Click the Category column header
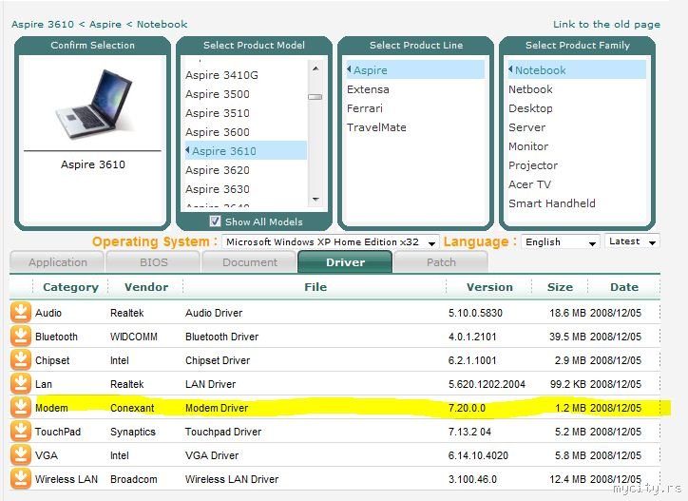This screenshot has width=688, height=501. [70, 287]
